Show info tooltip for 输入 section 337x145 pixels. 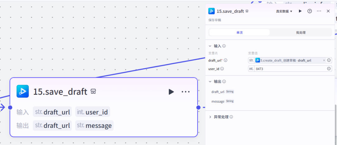click(224, 46)
